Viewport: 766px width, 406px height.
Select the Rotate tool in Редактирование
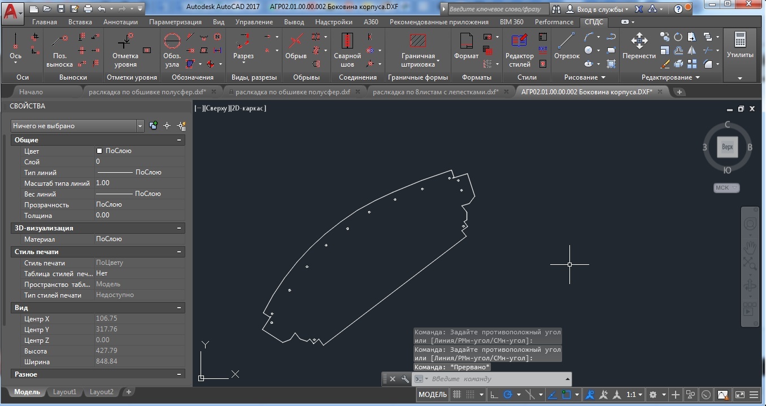pos(678,37)
